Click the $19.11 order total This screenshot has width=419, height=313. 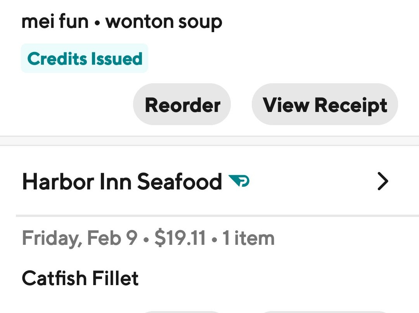[180, 238]
